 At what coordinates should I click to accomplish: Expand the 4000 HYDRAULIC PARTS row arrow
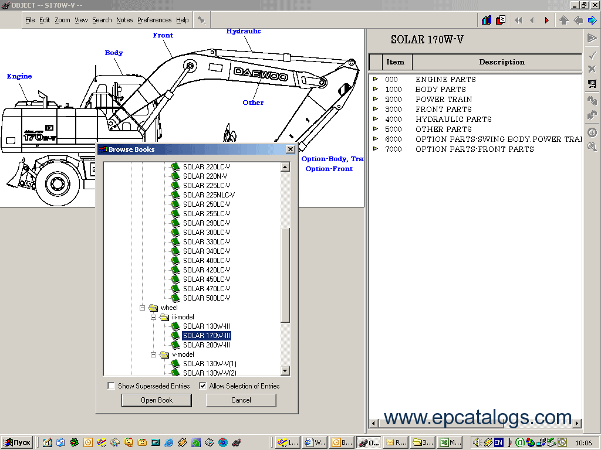pyautogui.click(x=376, y=119)
